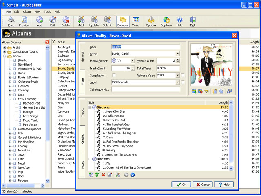The image size is (261, 196).
Task: Move track down with the blue arrow icon
Action: point(133,175)
